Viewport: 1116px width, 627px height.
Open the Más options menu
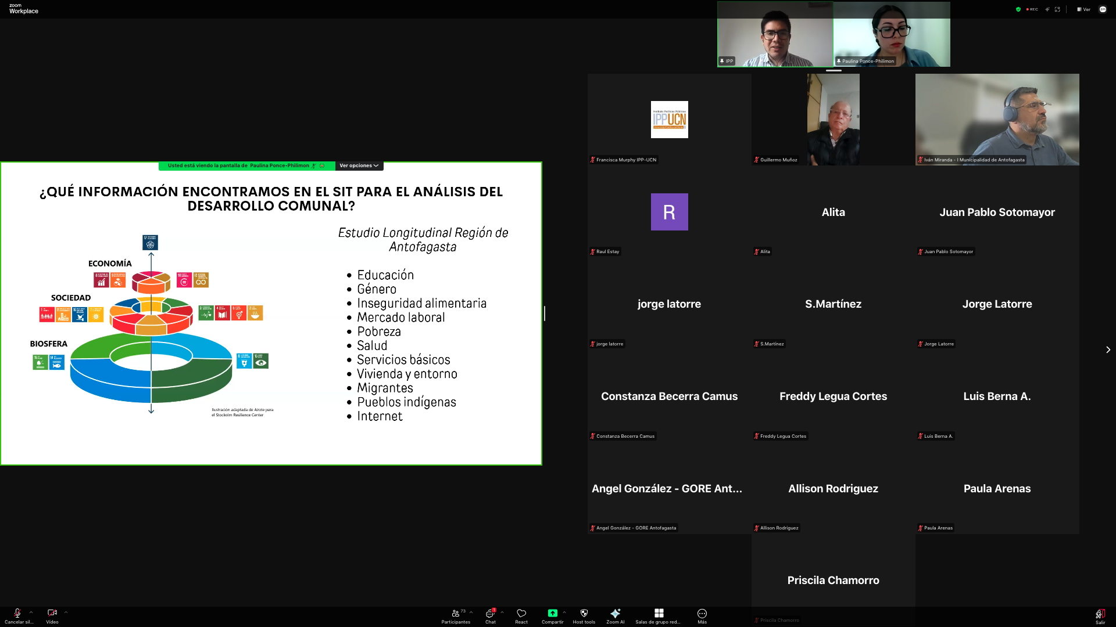[702, 616]
